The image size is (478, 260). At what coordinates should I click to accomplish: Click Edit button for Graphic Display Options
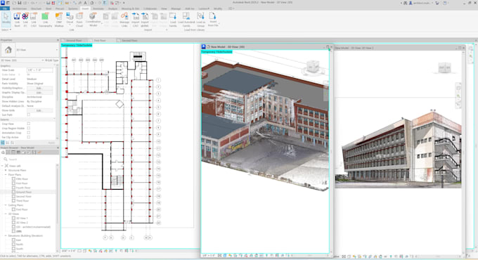(39, 92)
